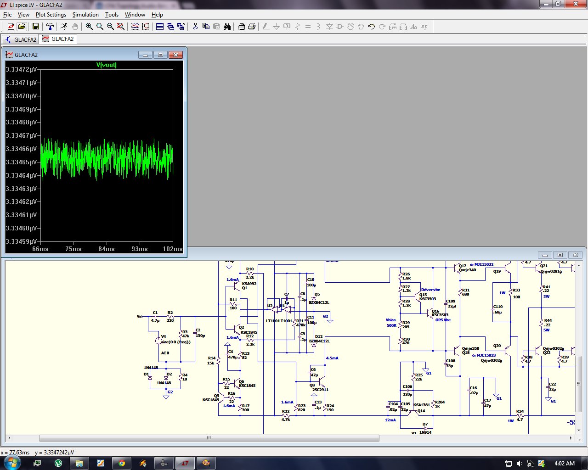Select the Inductor tool icon

(319, 27)
